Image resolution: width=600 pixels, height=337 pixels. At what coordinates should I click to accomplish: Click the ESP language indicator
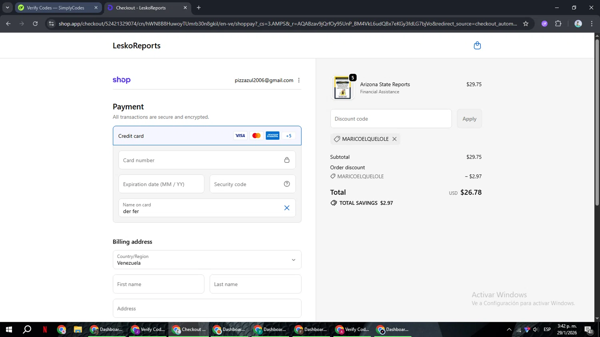[x=547, y=329]
